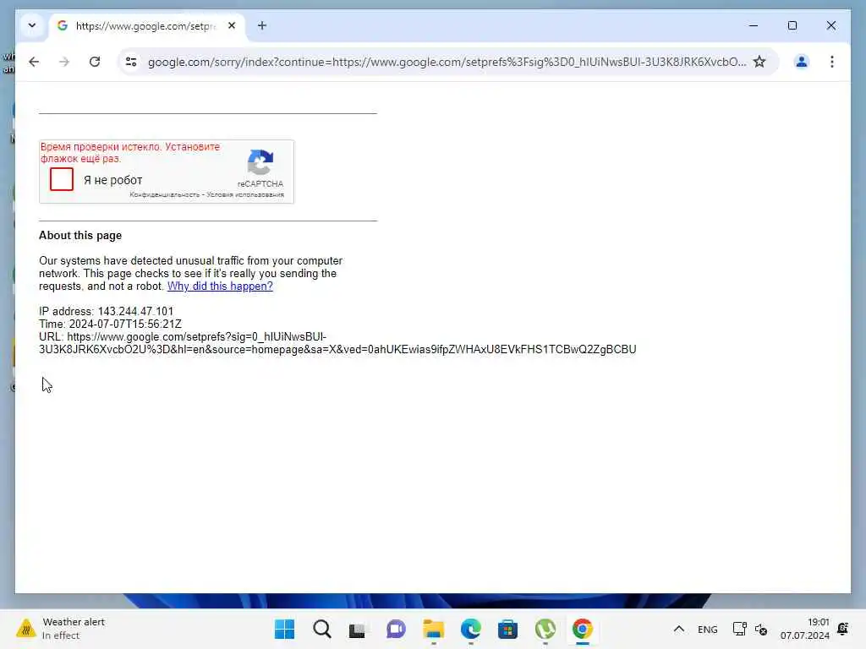Go forward in browser history

64,62
